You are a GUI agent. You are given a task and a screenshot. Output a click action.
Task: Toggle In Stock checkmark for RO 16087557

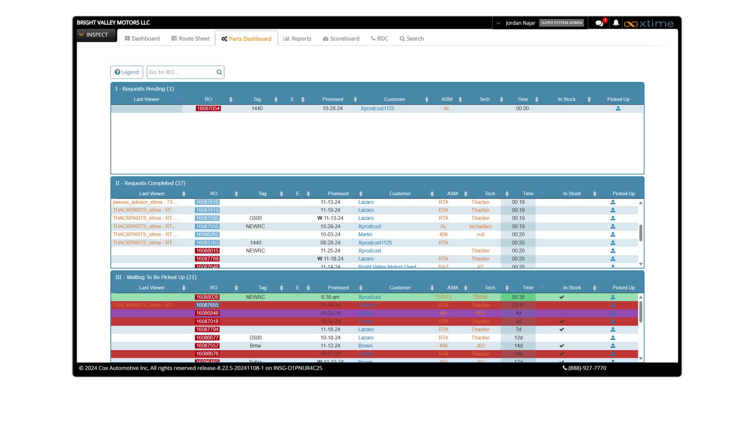[562, 346]
